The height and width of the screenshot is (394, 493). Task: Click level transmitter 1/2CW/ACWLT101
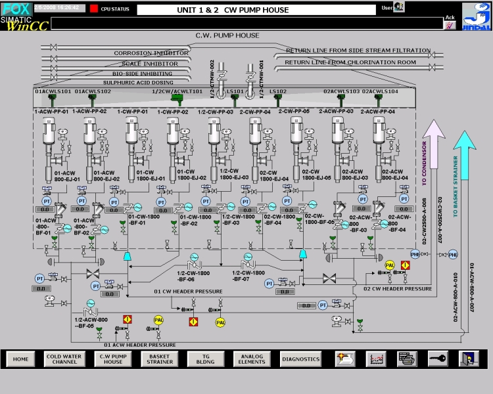pyautogui.click(x=177, y=100)
